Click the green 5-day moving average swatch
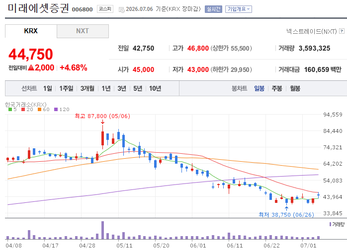This screenshot has height=250, width=347. [x=10, y=109]
